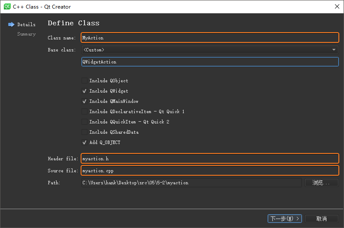Click the 下一步(N) next button
The width and height of the screenshot is (344, 228).
[x=285, y=219]
